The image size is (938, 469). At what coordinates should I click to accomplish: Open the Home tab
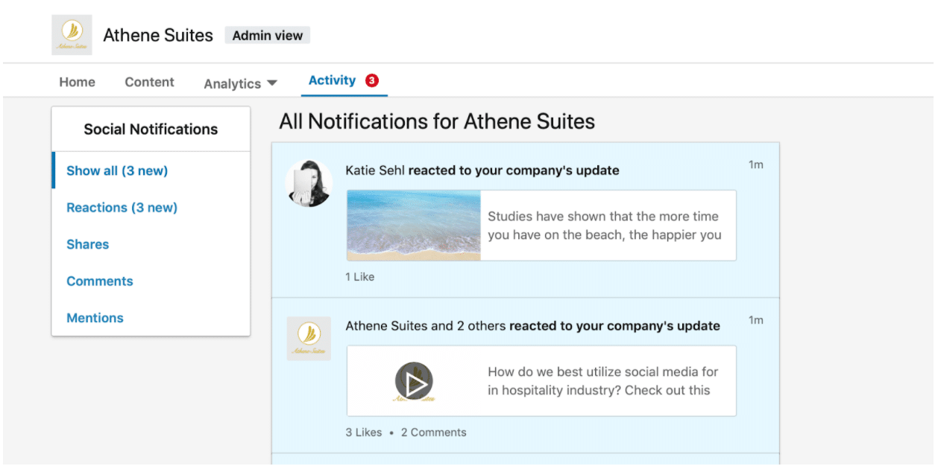[x=77, y=82]
